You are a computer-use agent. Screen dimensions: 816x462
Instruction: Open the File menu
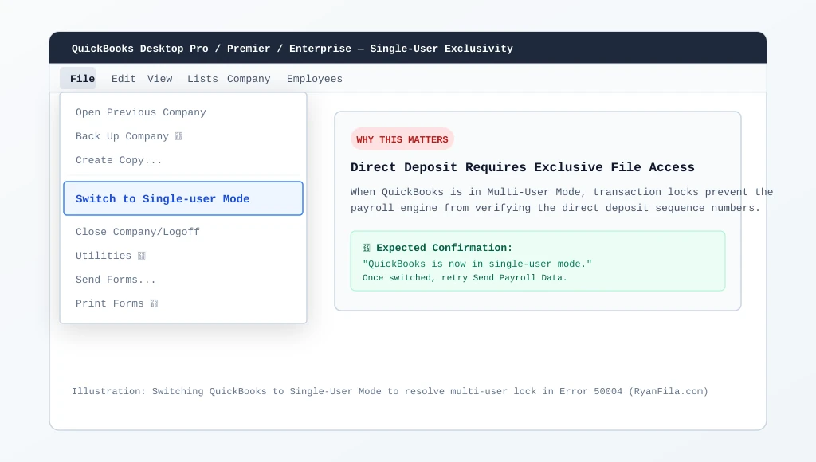tap(77, 79)
